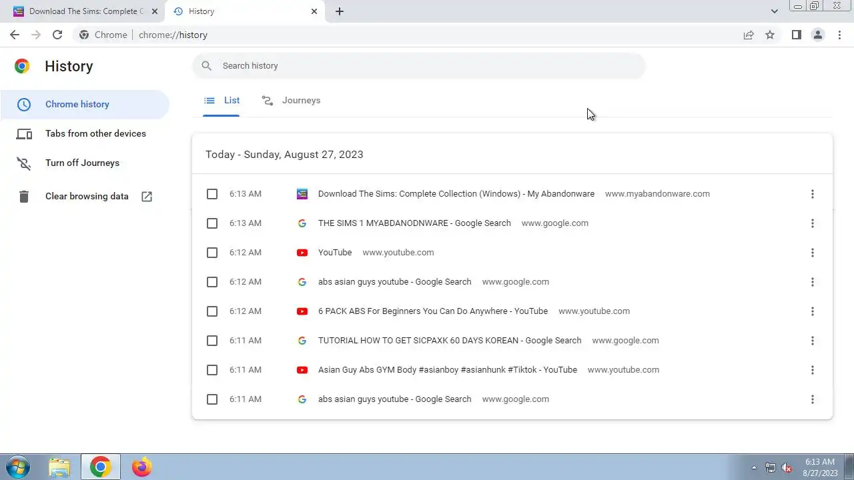The width and height of the screenshot is (854, 480).
Task: Select Chrome history in the sidebar
Action: (x=85, y=104)
